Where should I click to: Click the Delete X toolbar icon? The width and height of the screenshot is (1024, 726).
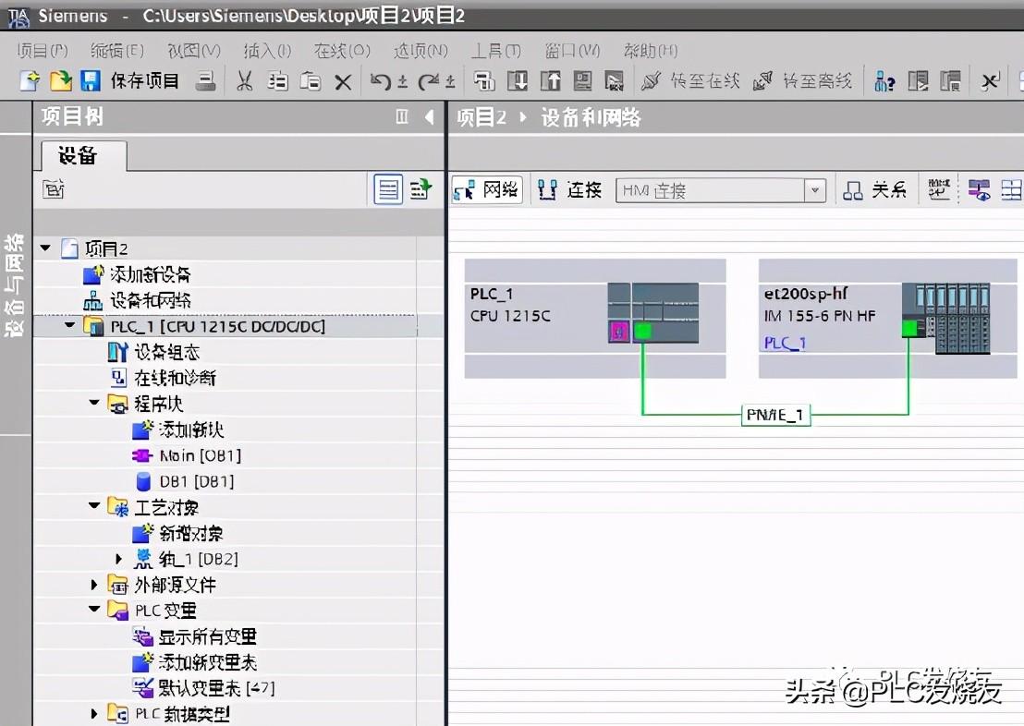pyautogui.click(x=343, y=82)
